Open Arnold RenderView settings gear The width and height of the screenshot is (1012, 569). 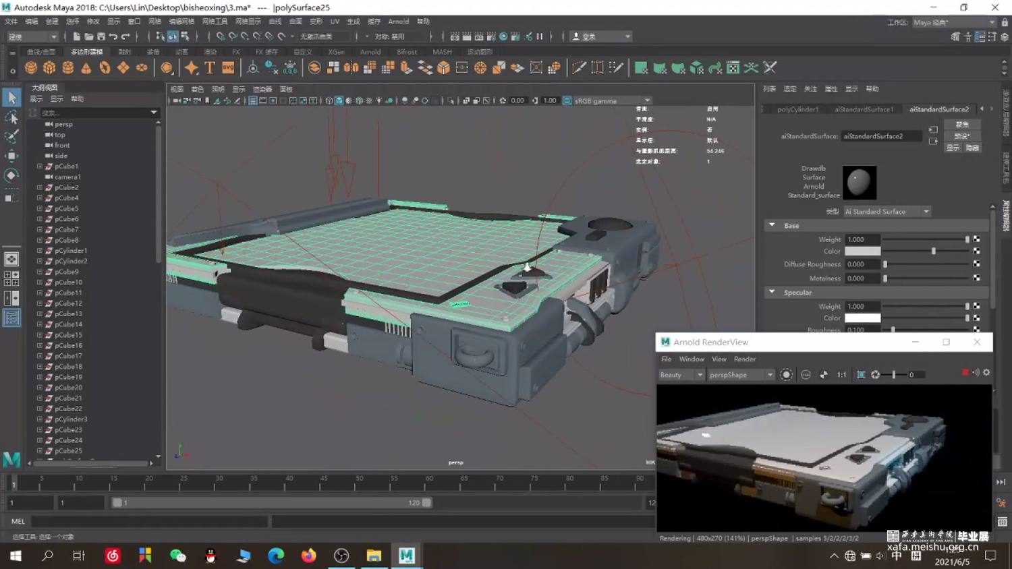tap(986, 373)
